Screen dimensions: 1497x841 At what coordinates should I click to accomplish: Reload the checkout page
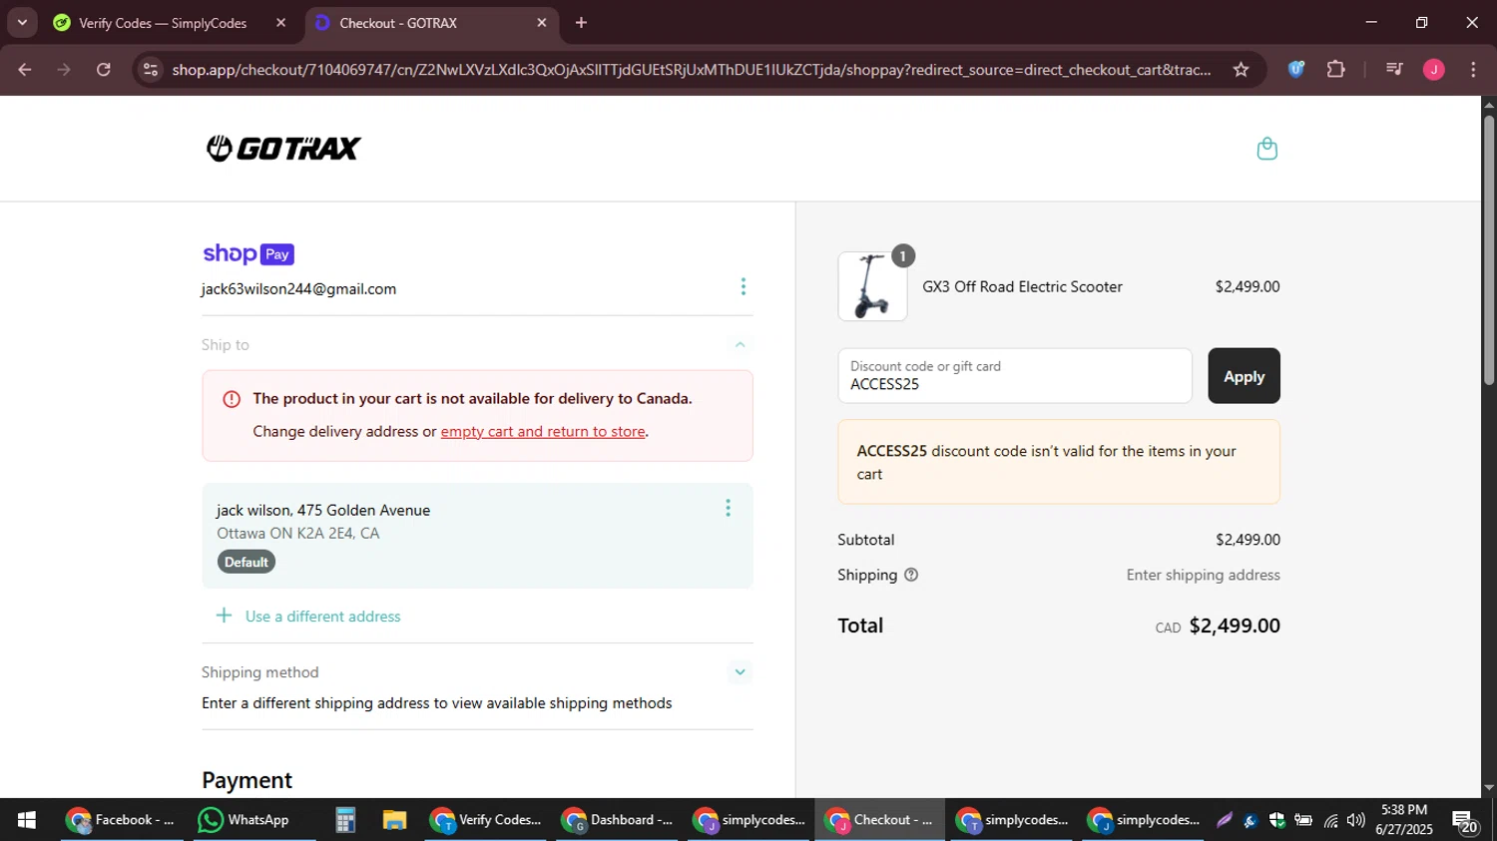(x=104, y=70)
